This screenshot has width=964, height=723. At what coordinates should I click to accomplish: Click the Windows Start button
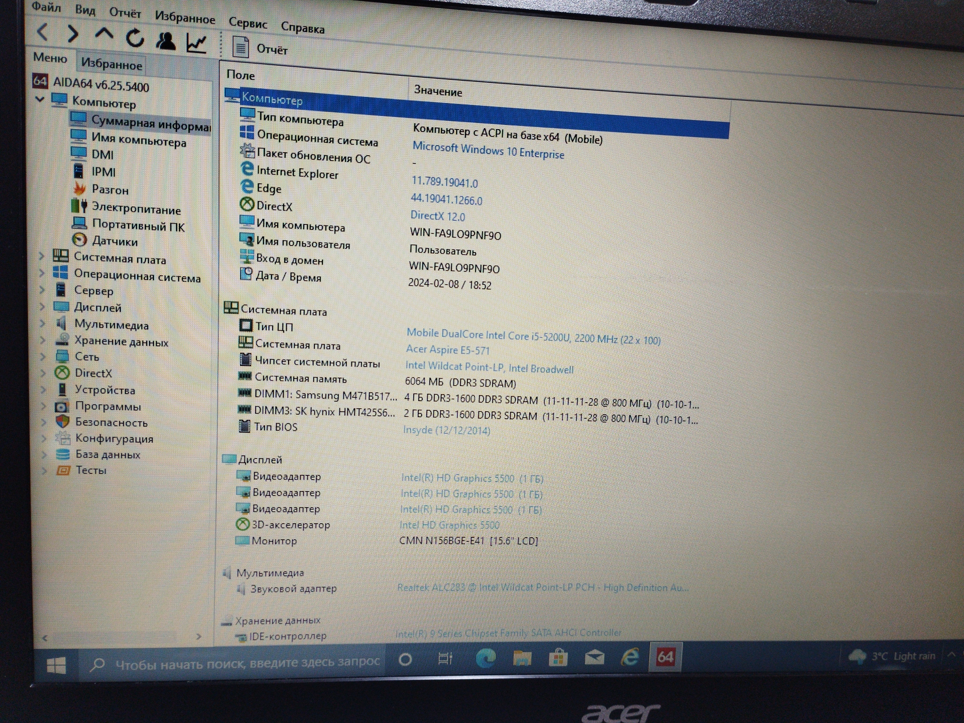click(x=56, y=666)
